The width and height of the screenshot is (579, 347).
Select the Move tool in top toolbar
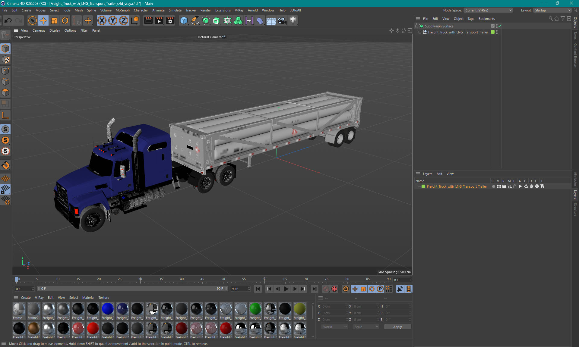pyautogui.click(x=43, y=20)
